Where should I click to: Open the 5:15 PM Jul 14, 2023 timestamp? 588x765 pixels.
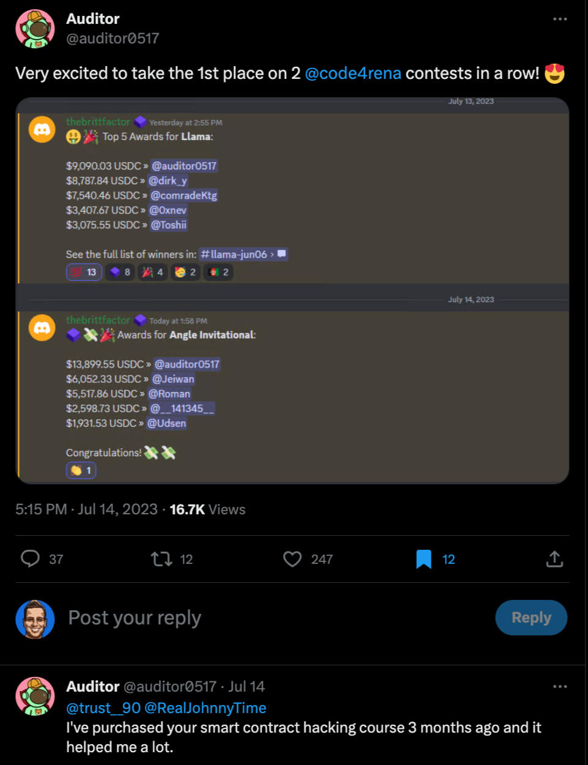pos(86,509)
